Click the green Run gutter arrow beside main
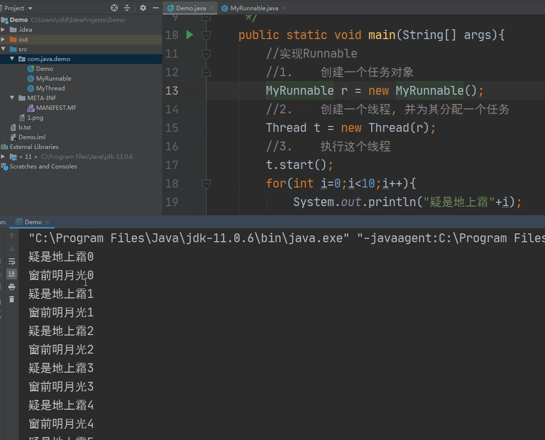Screen dimensions: 545x440 click(189, 35)
